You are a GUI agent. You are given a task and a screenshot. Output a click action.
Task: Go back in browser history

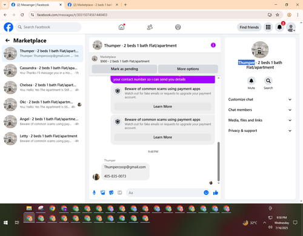click(5, 15)
